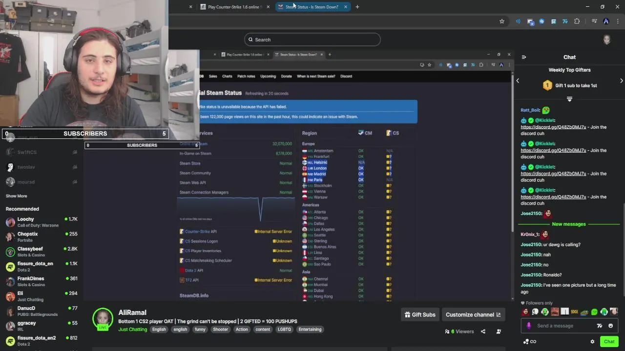
Task: Click the Gift Subs button
Action: pyautogui.click(x=420, y=315)
